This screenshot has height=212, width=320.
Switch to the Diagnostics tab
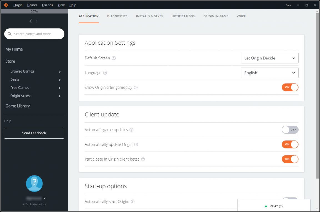[117, 16]
